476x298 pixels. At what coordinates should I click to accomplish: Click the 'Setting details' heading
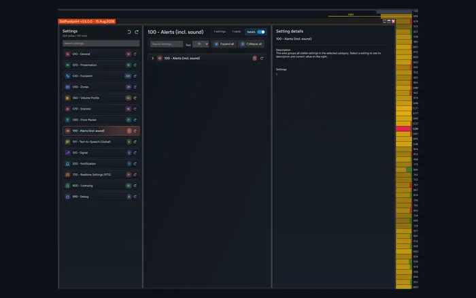(x=290, y=31)
